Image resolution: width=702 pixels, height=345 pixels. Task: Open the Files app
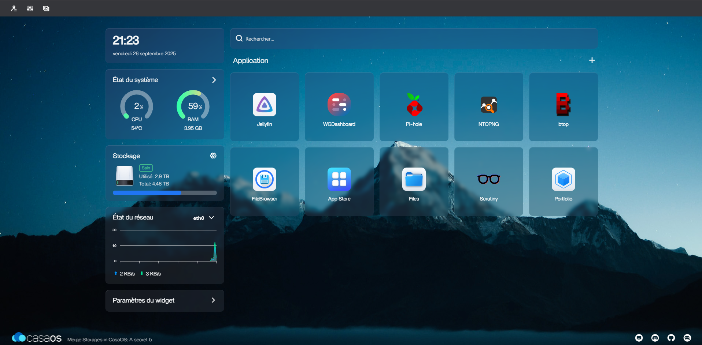point(414,180)
